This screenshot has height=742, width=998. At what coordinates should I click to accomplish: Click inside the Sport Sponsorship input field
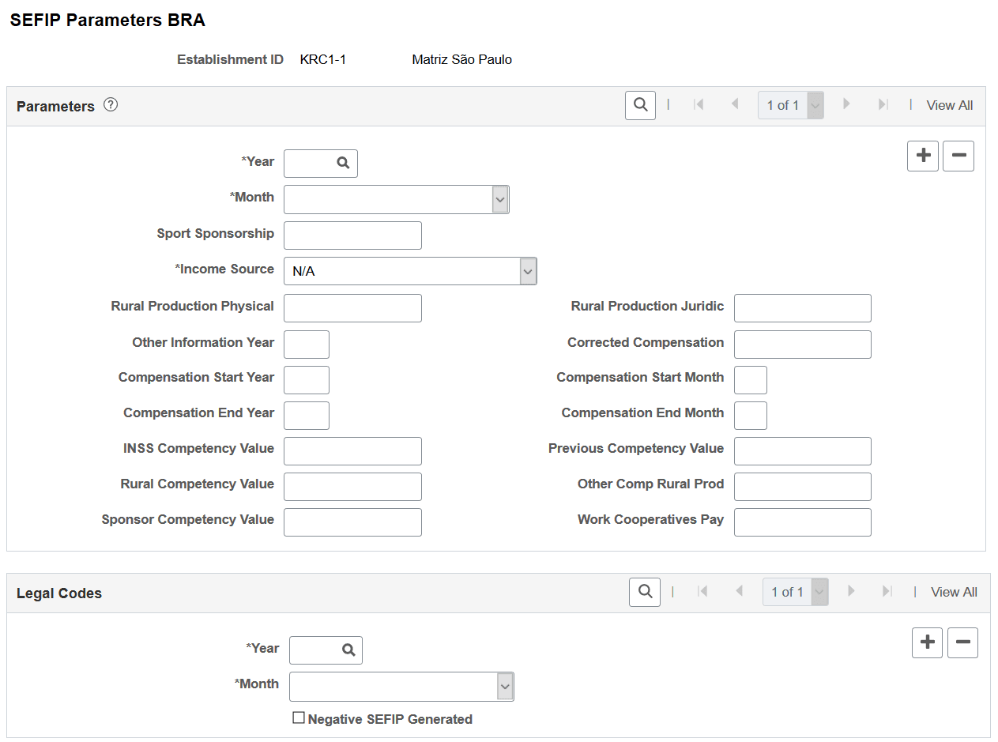(x=352, y=235)
